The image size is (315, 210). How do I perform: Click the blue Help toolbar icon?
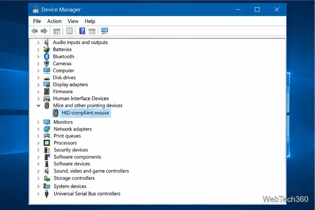(x=82, y=31)
